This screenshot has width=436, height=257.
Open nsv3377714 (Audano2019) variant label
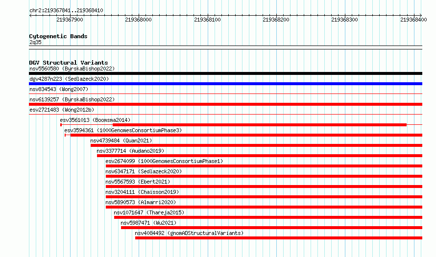130,151
